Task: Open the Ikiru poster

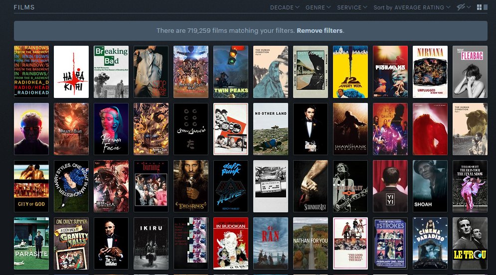Action: (151, 243)
